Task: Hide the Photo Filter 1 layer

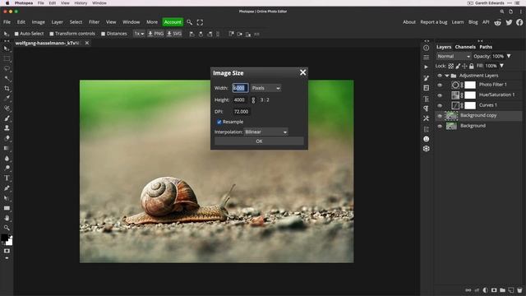Action: (x=440, y=85)
